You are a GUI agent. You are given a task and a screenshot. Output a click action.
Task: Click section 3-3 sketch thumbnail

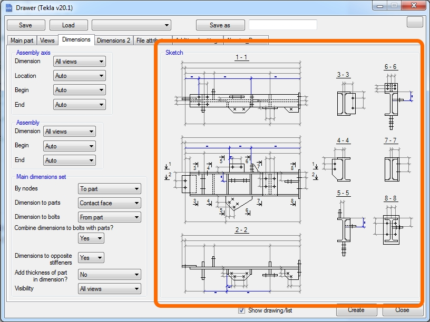[x=346, y=103]
